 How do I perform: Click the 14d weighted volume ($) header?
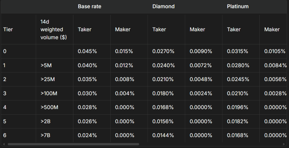[x=53, y=29]
